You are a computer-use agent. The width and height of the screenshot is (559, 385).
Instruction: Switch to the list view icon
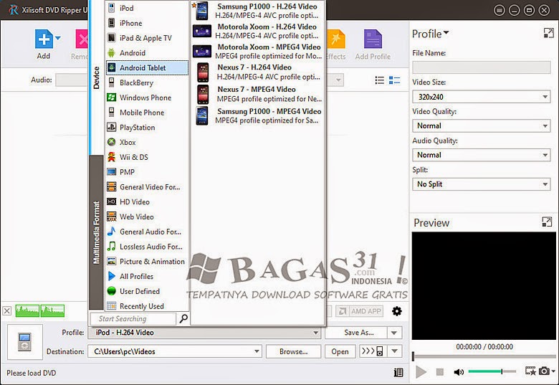point(380,80)
